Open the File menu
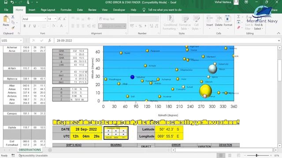The image size is (282, 158). [6, 10]
